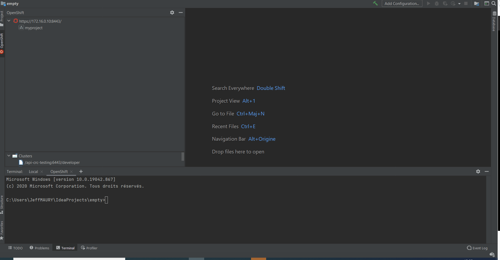Click the Profiler run icon in toolbar
The width and height of the screenshot is (500, 260).
point(453,3)
